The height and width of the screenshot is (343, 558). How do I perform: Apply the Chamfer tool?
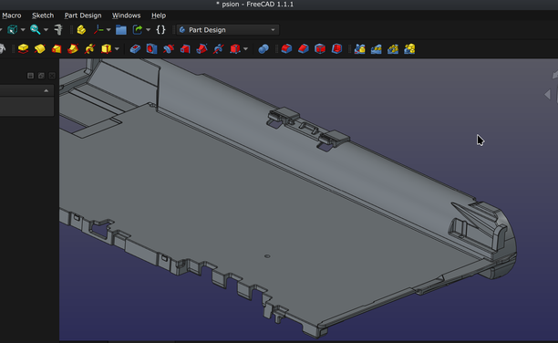pos(304,48)
